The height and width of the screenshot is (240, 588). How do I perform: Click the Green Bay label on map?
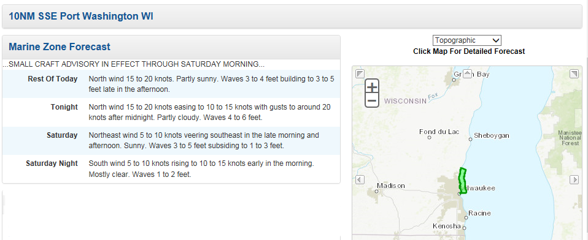(x=471, y=75)
